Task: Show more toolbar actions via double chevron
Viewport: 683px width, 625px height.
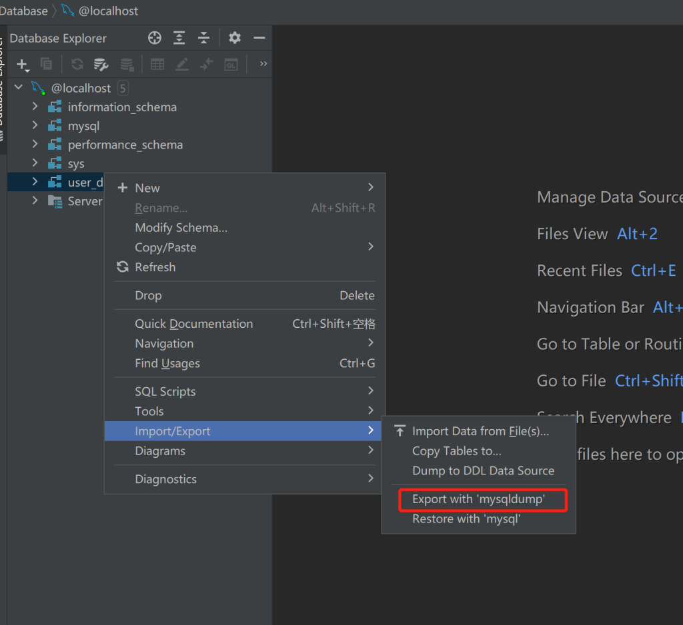Action: (263, 64)
